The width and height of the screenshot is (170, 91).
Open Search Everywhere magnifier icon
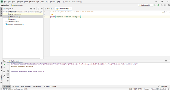(169, 5)
